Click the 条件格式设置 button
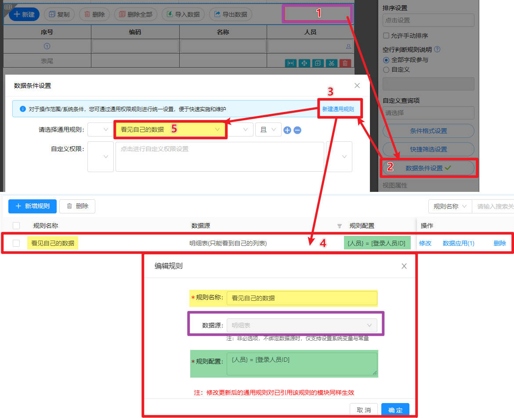This screenshot has height=418, width=514. click(428, 131)
